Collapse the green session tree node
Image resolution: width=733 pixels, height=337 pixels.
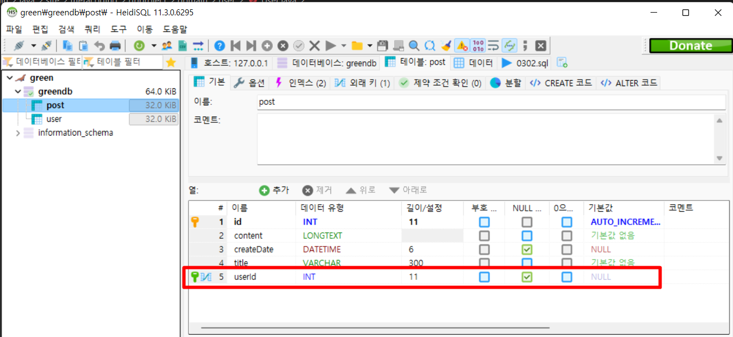click(9, 78)
